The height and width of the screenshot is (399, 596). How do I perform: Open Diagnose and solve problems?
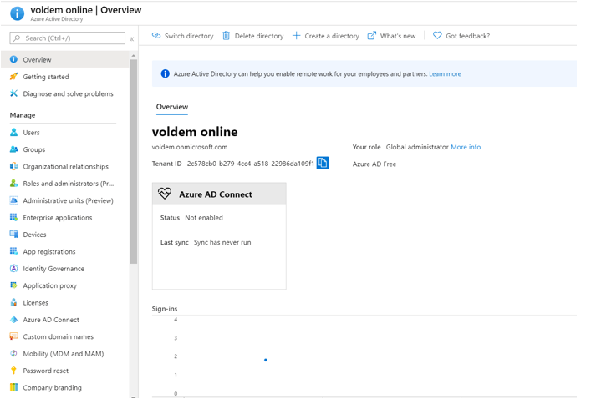[x=68, y=94]
